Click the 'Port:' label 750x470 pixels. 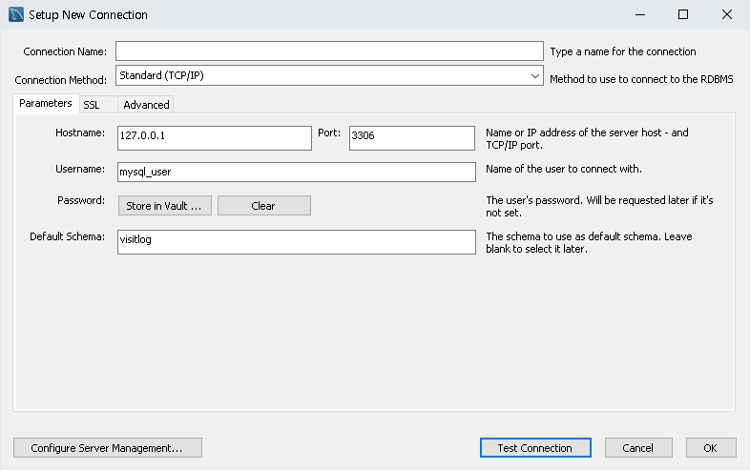pyautogui.click(x=329, y=133)
